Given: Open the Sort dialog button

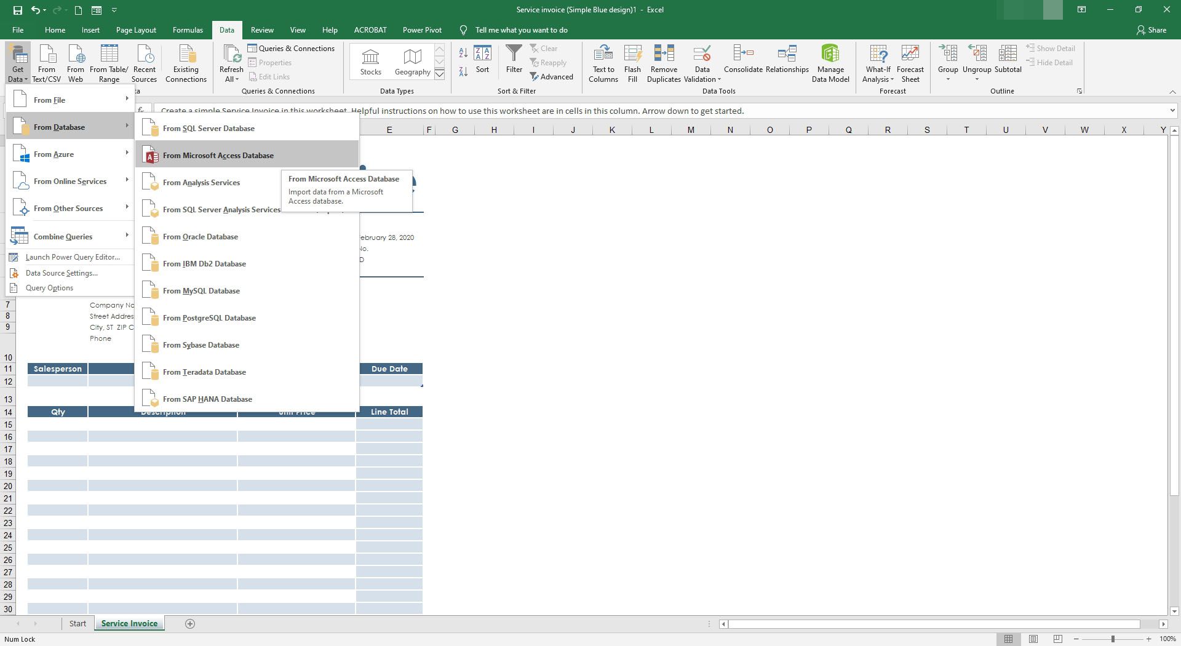Looking at the screenshot, I should tap(482, 60).
